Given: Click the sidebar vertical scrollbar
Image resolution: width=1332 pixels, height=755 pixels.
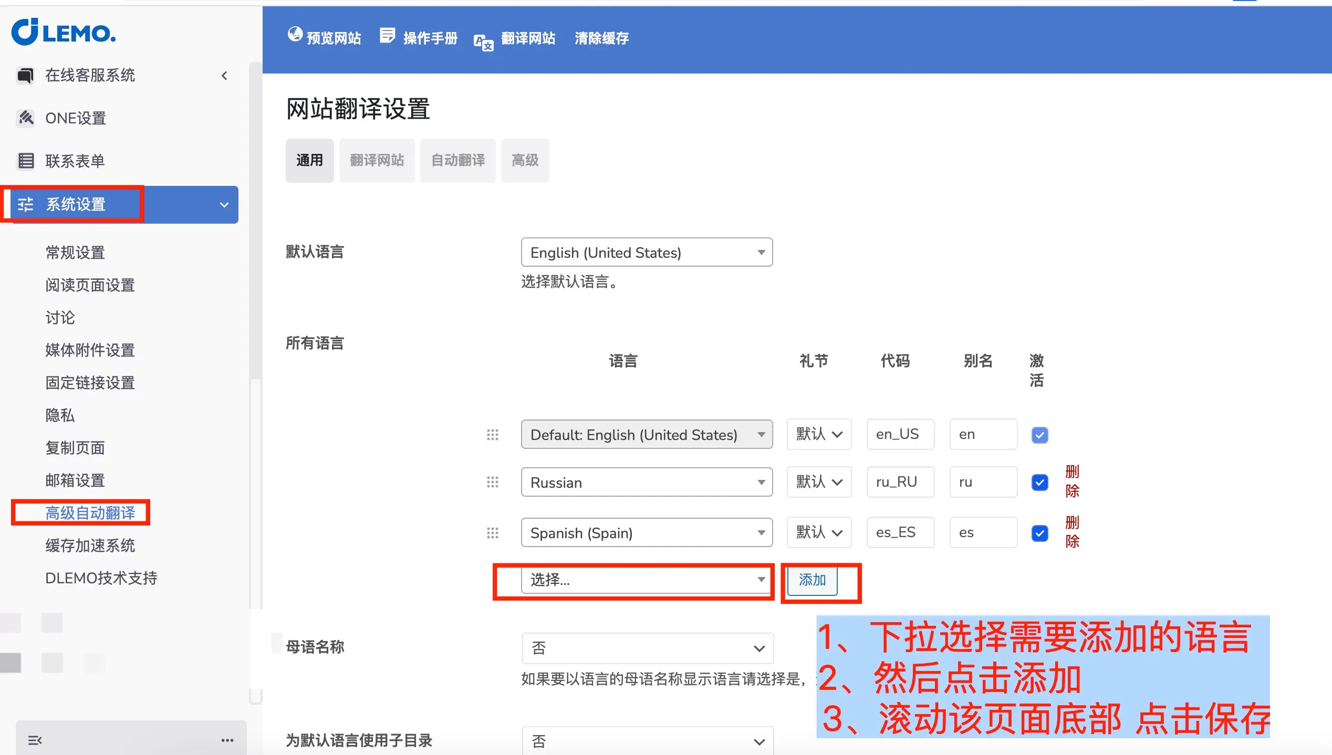Looking at the screenshot, I should (255, 221).
